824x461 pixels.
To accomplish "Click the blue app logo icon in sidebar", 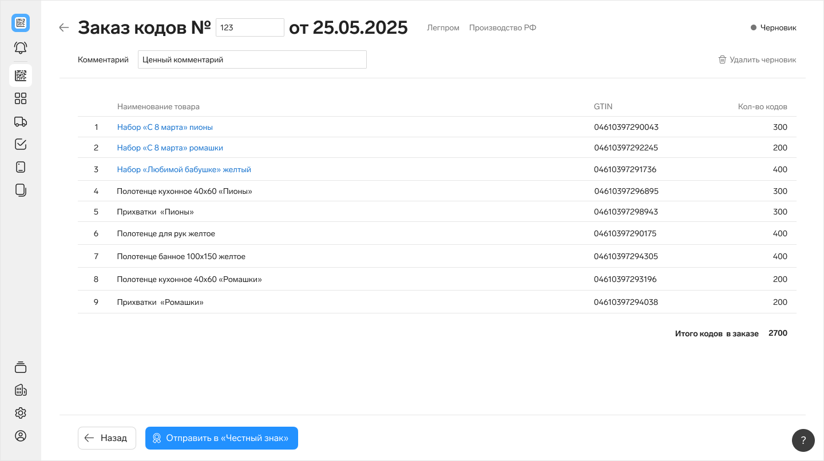I will point(21,23).
